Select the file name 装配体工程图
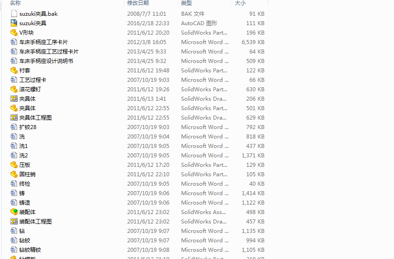The height and width of the screenshot is (259, 394). (x=35, y=221)
